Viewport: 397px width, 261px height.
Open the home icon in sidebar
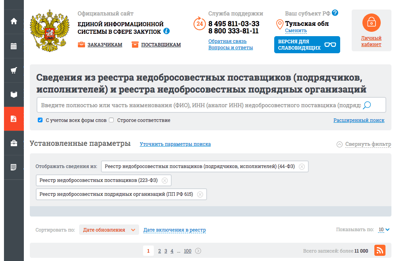pyautogui.click(x=14, y=21)
